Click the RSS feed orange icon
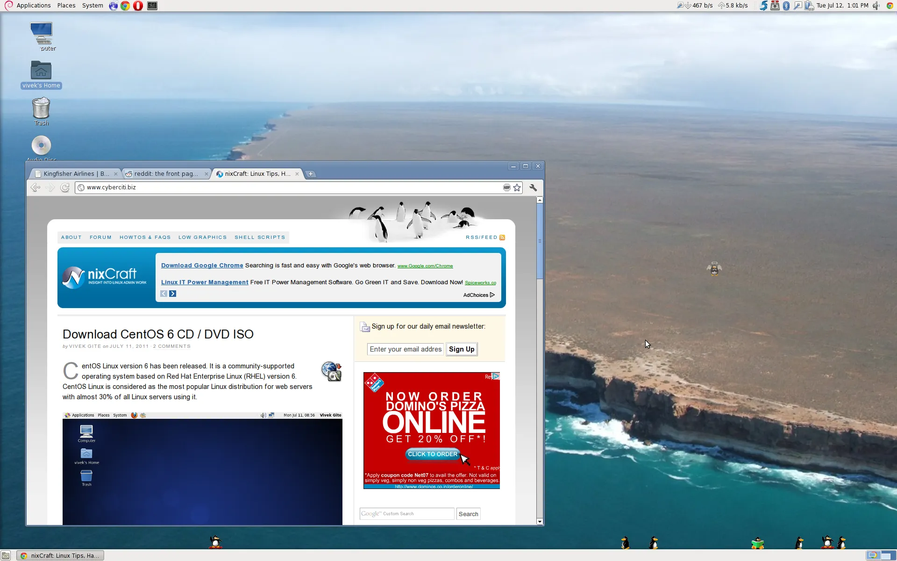Viewport: 897px width, 561px height. tap(502, 237)
